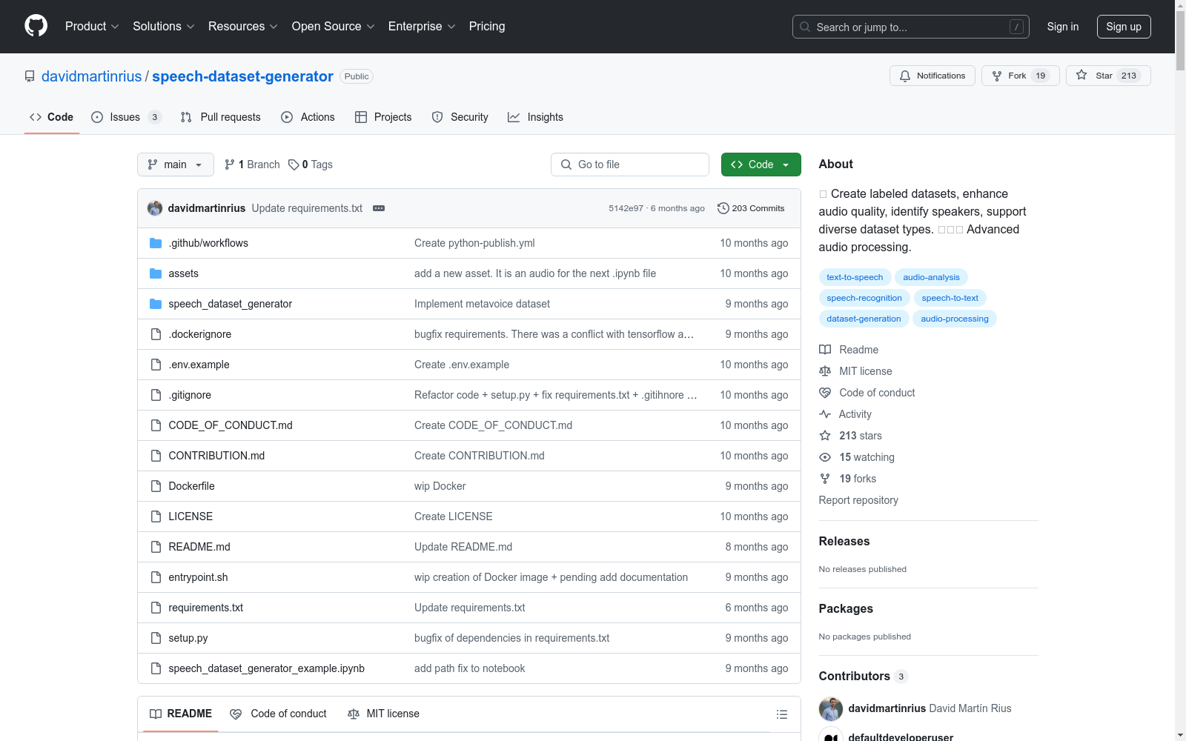Click the .dockerignore file icon
The image size is (1186, 741).
pyautogui.click(x=156, y=334)
